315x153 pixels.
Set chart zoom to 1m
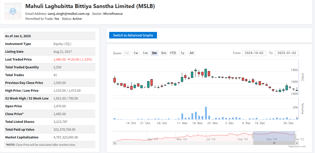click(x=145, y=53)
